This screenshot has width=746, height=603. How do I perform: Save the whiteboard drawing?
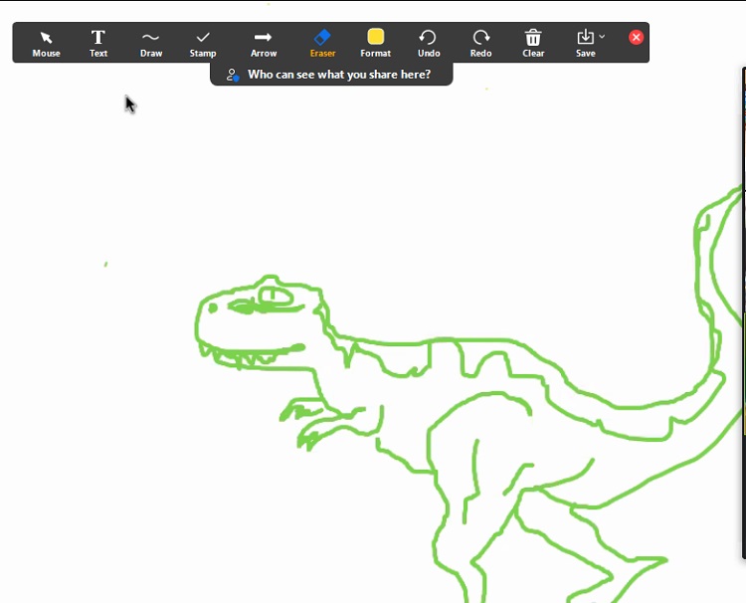(586, 44)
